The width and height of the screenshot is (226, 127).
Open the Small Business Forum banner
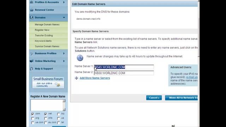click(x=48, y=83)
